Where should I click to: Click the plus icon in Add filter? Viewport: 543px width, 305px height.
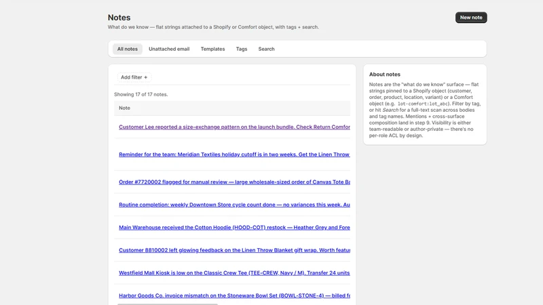[145, 77]
